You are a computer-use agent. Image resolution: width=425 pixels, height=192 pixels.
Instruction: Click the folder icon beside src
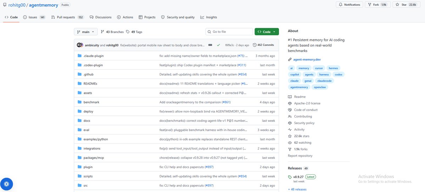tap(79, 185)
